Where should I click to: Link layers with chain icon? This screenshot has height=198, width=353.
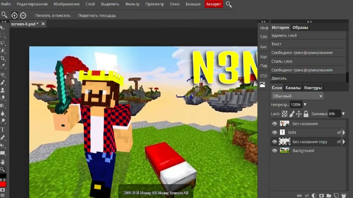click(x=299, y=196)
